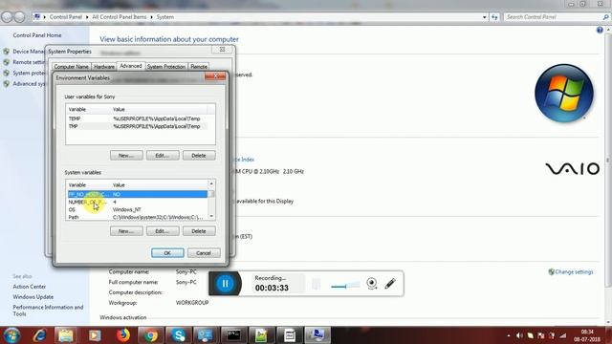Go to Control Panel breadcrumb

pyautogui.click(x=66, y=17)
